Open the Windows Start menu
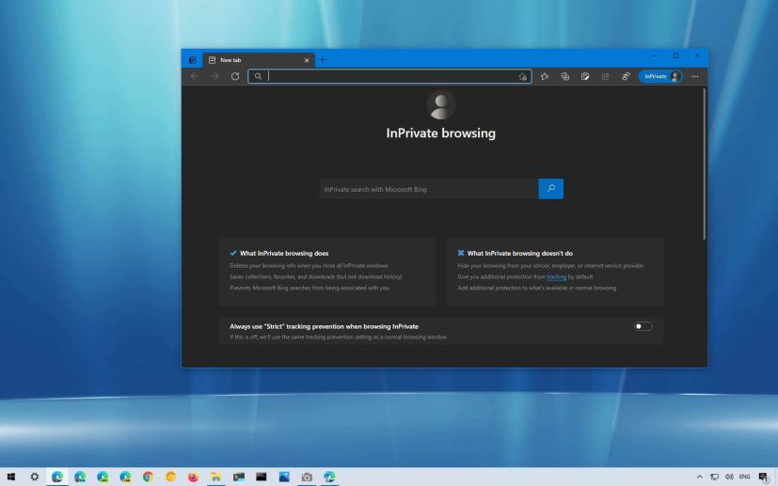The height and width of the screenshot is (486, 778). [11, 477]
